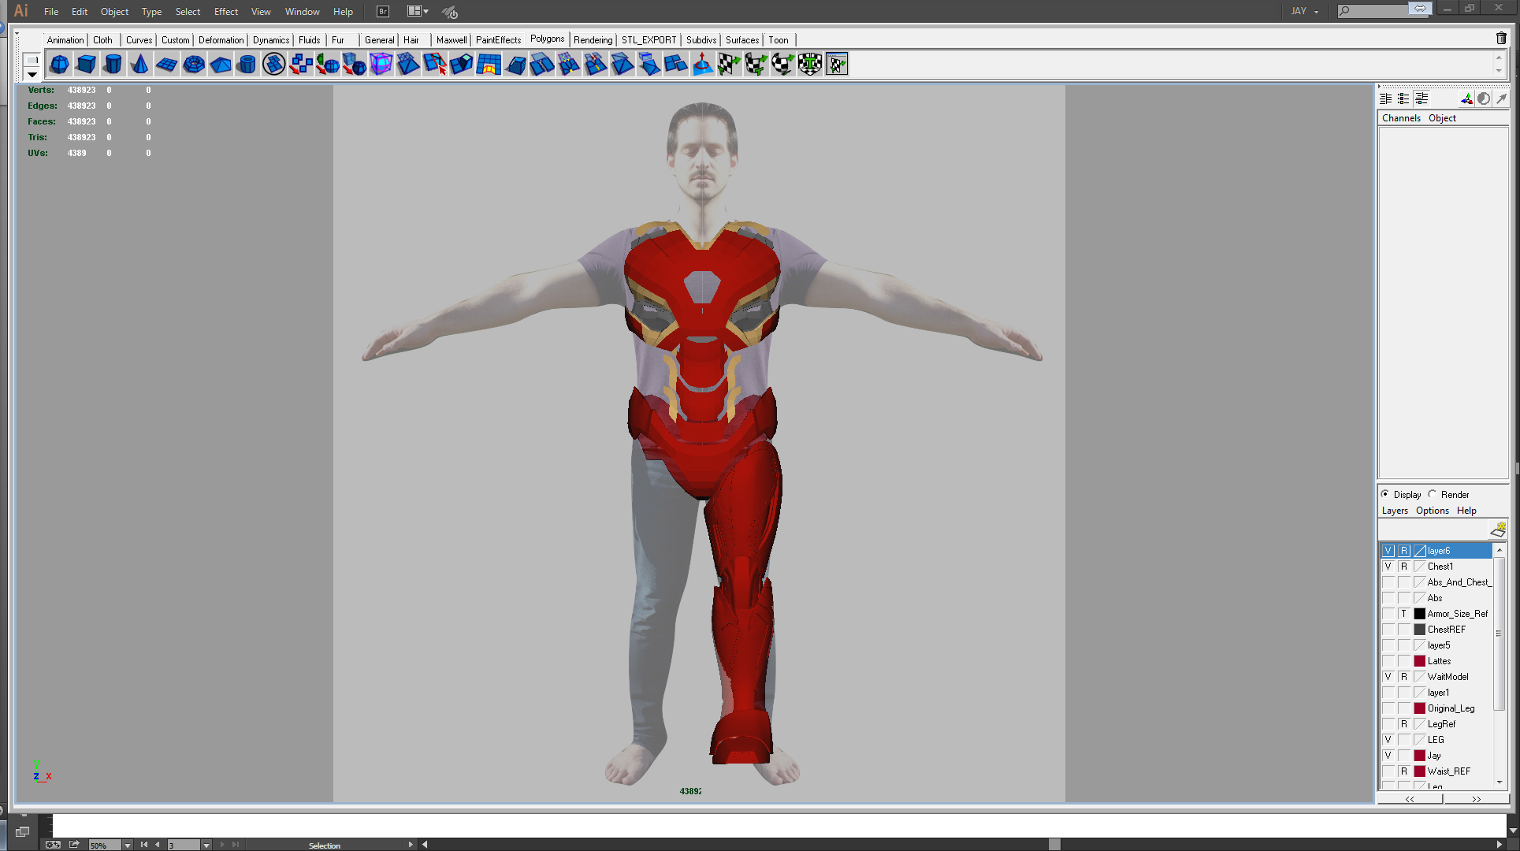Image resolution: width=1520 pixels, height=851 pixels.
Task: Open the Layers menu in layer editor
Action: (1395, 510)
